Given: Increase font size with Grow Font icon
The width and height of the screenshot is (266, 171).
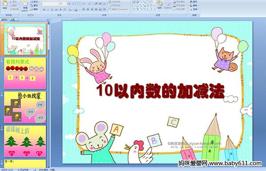Looking at the screenshot, I should click(x=70, y=4).
